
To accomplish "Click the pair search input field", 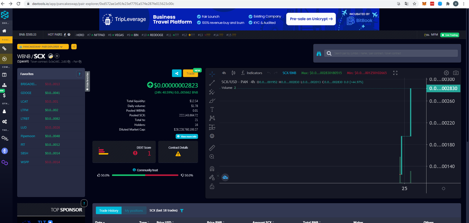I will 391,53.
